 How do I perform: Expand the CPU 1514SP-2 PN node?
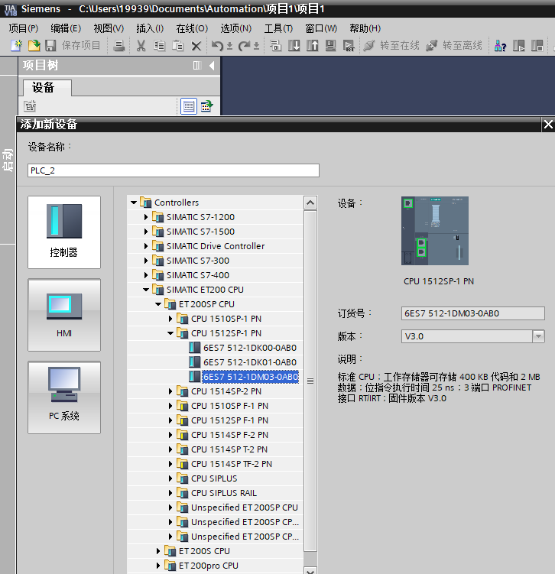[171, 391]
